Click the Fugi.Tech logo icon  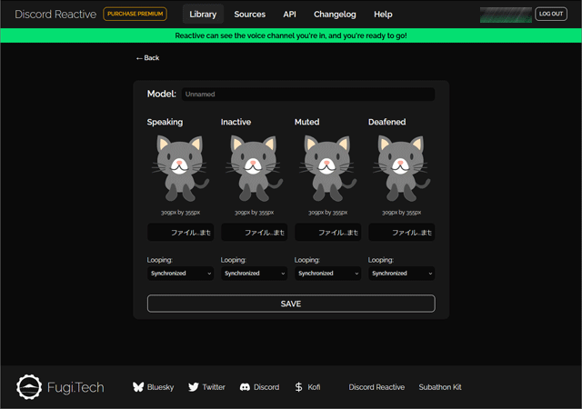pyautogui.click(x=30, y=387)
